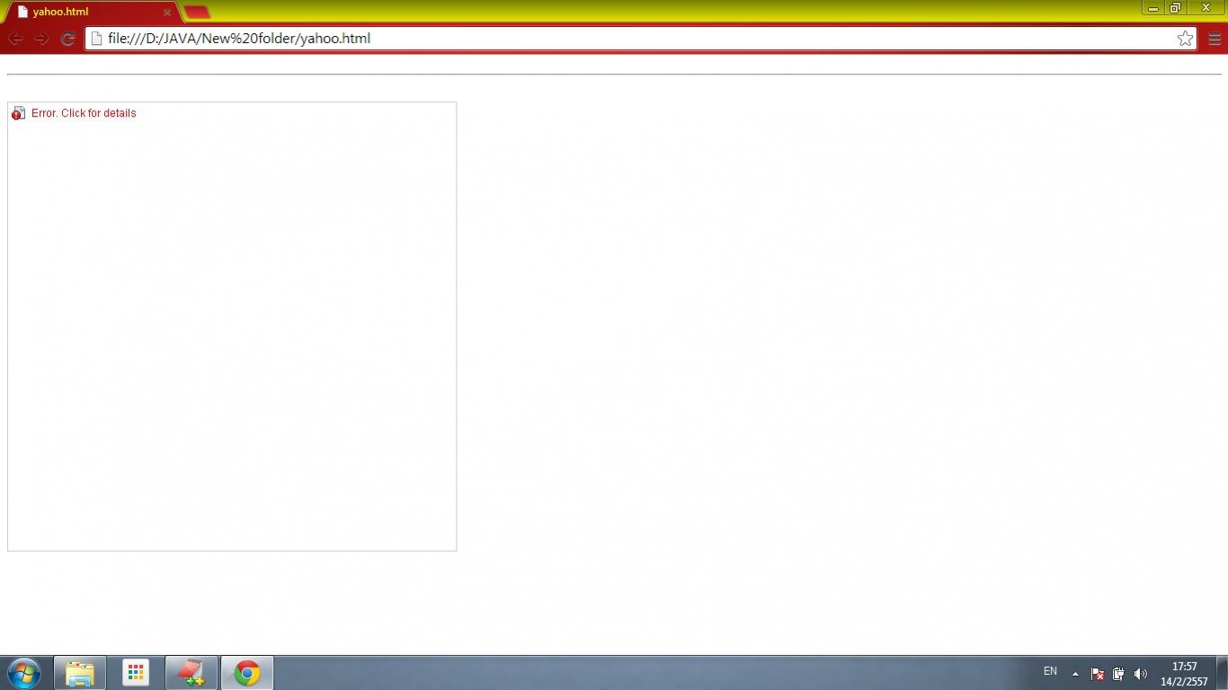This screenshot has width=1228, height=690.
Task: Switch to Chrome in the taskbar
Action: (x=247, y=673)
